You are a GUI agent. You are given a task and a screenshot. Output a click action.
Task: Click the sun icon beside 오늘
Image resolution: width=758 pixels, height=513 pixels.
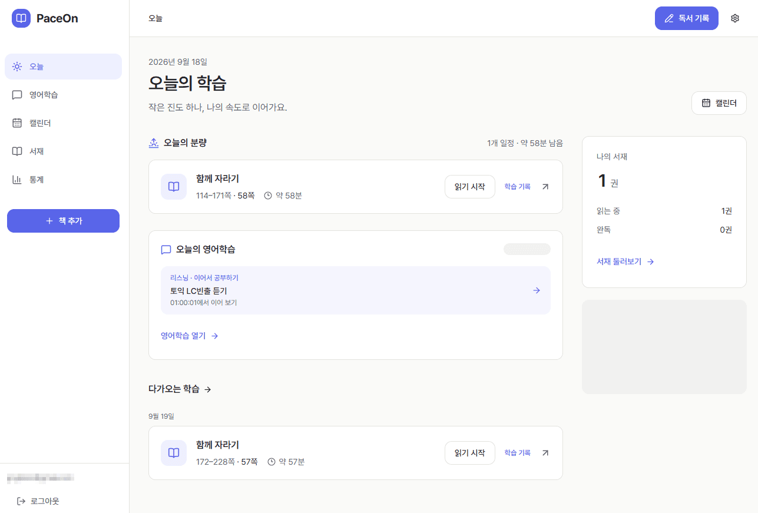click(17, 67)
